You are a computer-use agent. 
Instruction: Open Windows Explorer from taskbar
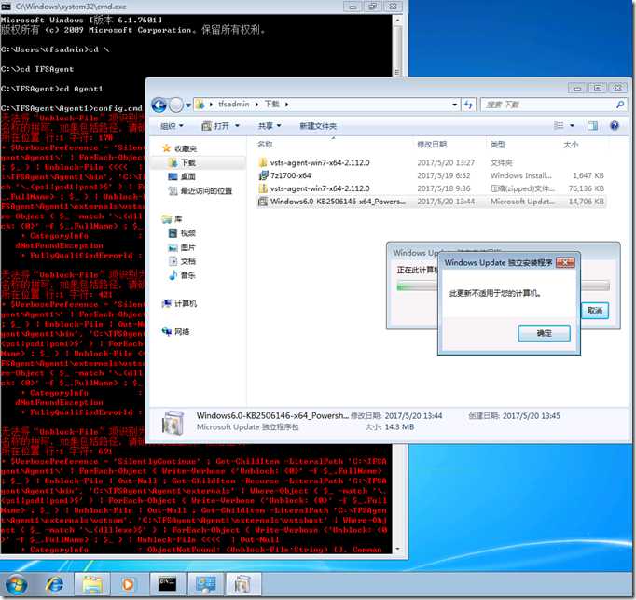[x=92, y=585]
